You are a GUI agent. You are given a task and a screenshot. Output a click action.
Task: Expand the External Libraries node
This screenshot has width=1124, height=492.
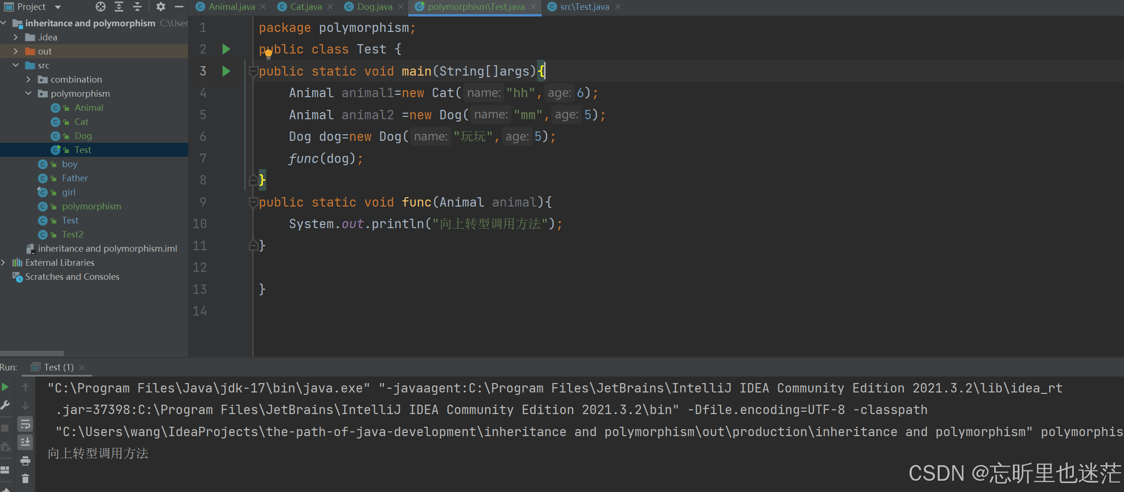[x=4, y=262]
